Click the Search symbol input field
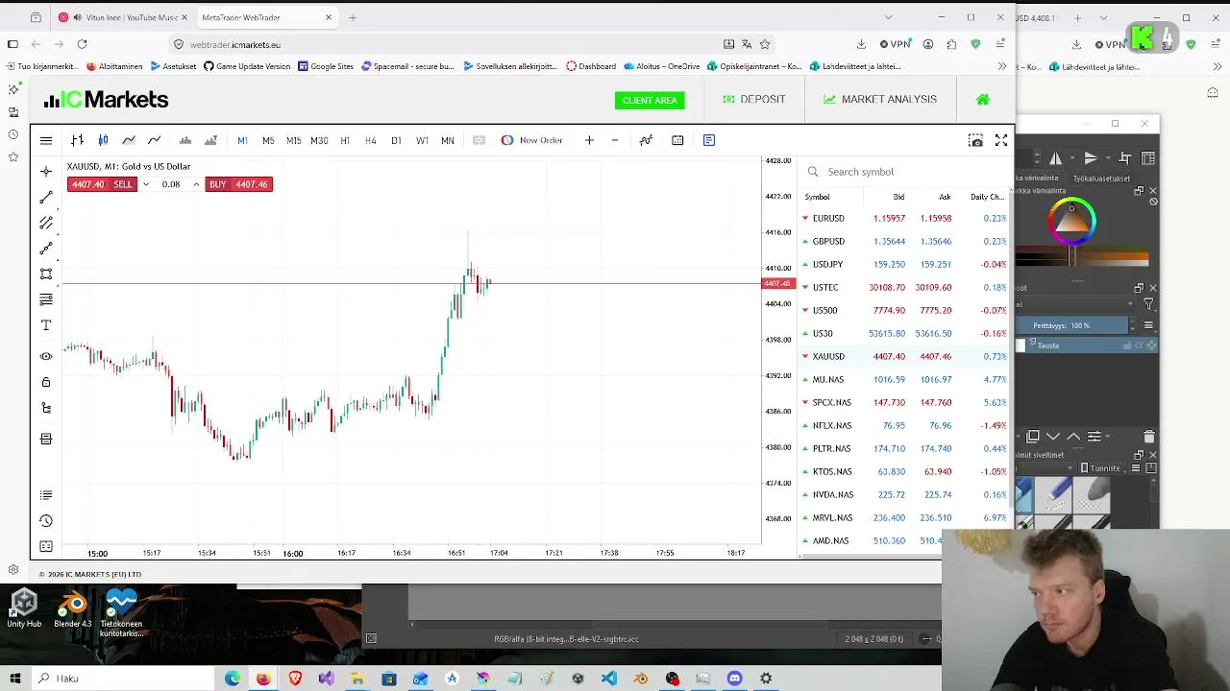This screenshot has width=1230, height=691. coord(903,172)
